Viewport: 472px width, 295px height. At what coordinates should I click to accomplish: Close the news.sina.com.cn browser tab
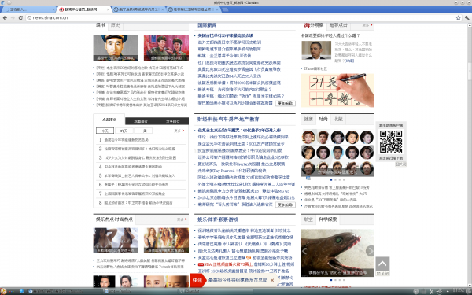click(109, 9)
